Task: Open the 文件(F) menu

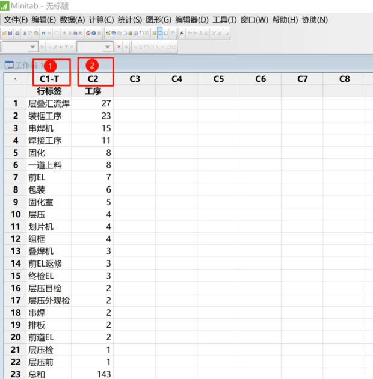Action: 16,20
